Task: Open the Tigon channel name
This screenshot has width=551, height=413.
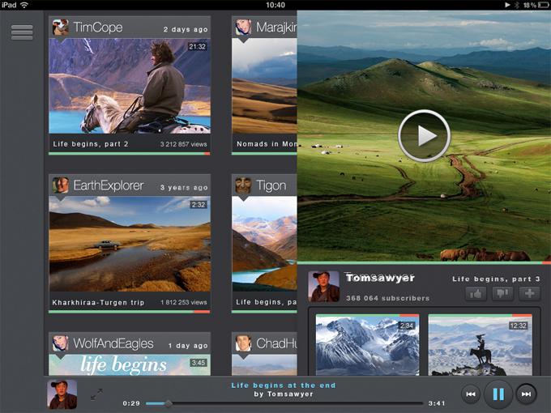Action: 271,186
